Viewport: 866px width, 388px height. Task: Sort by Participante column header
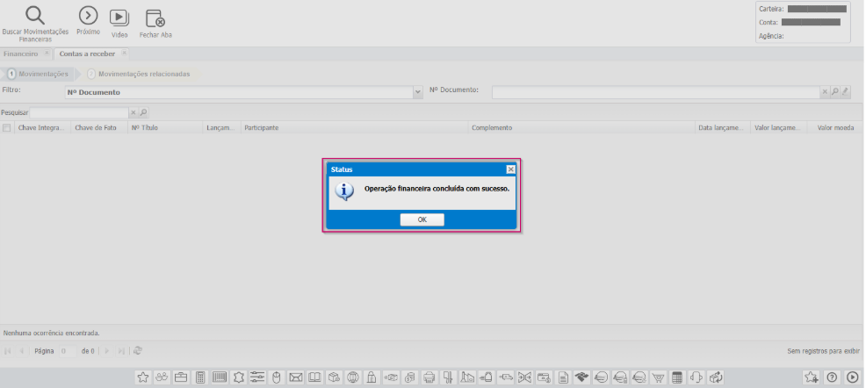tap(262, 128)
